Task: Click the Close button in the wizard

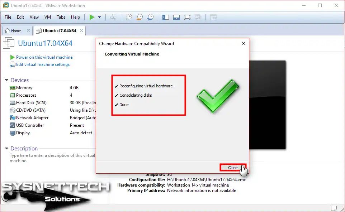Action: coord(233,168)
